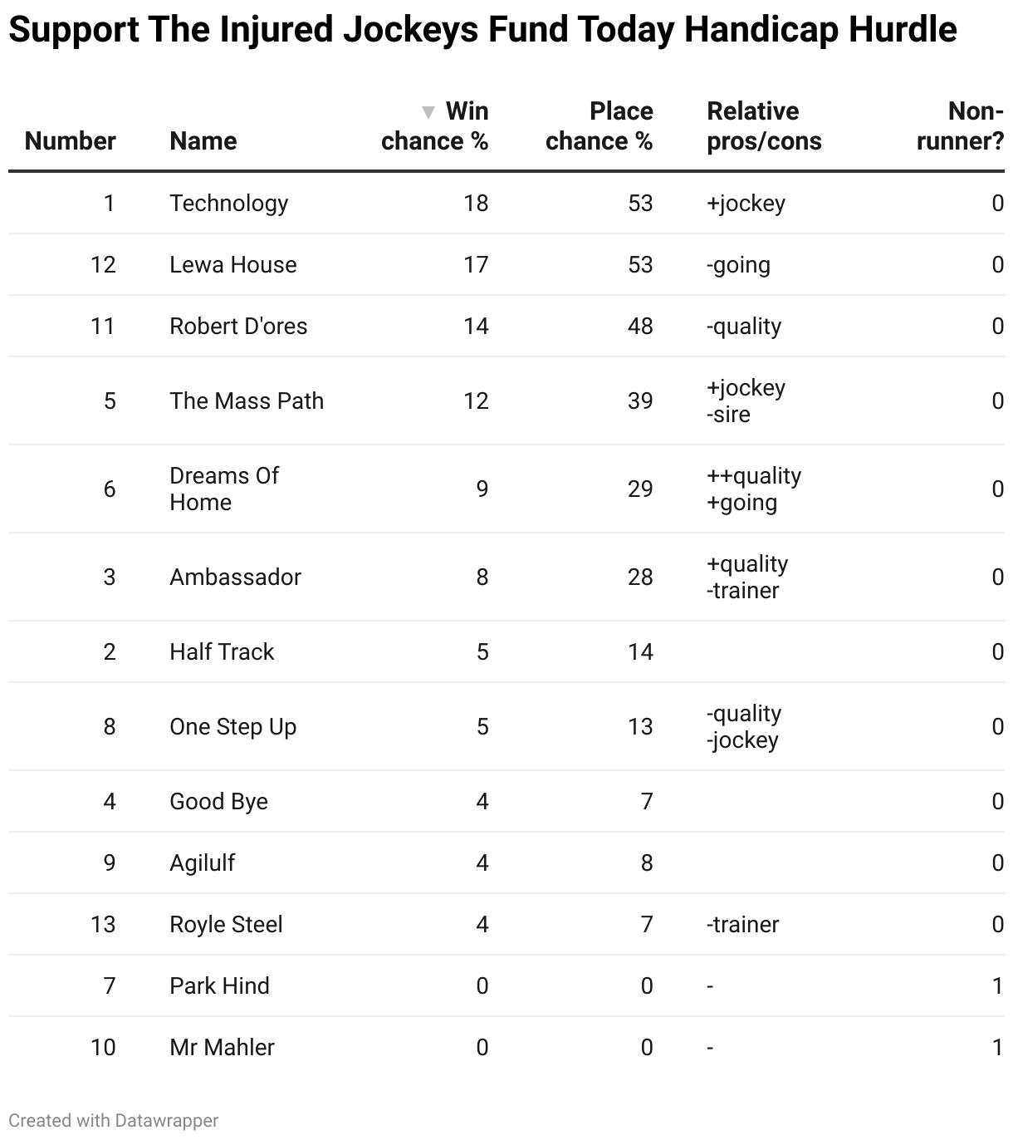Select the Lewa House row name

coord(232,265)
